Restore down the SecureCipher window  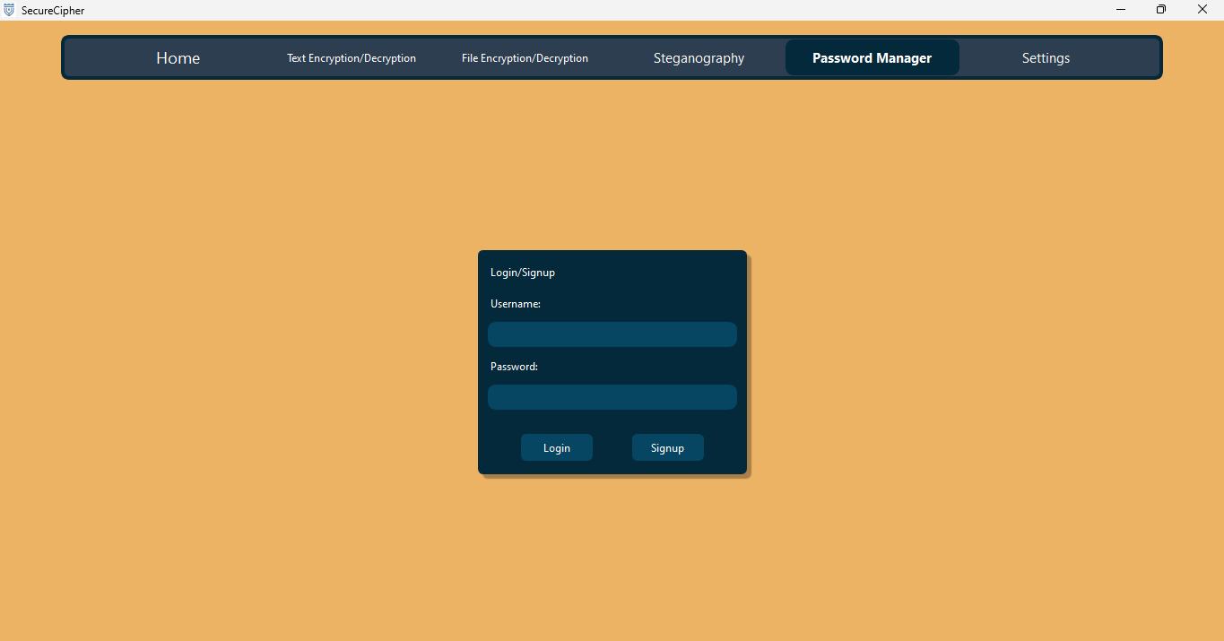1161,10
